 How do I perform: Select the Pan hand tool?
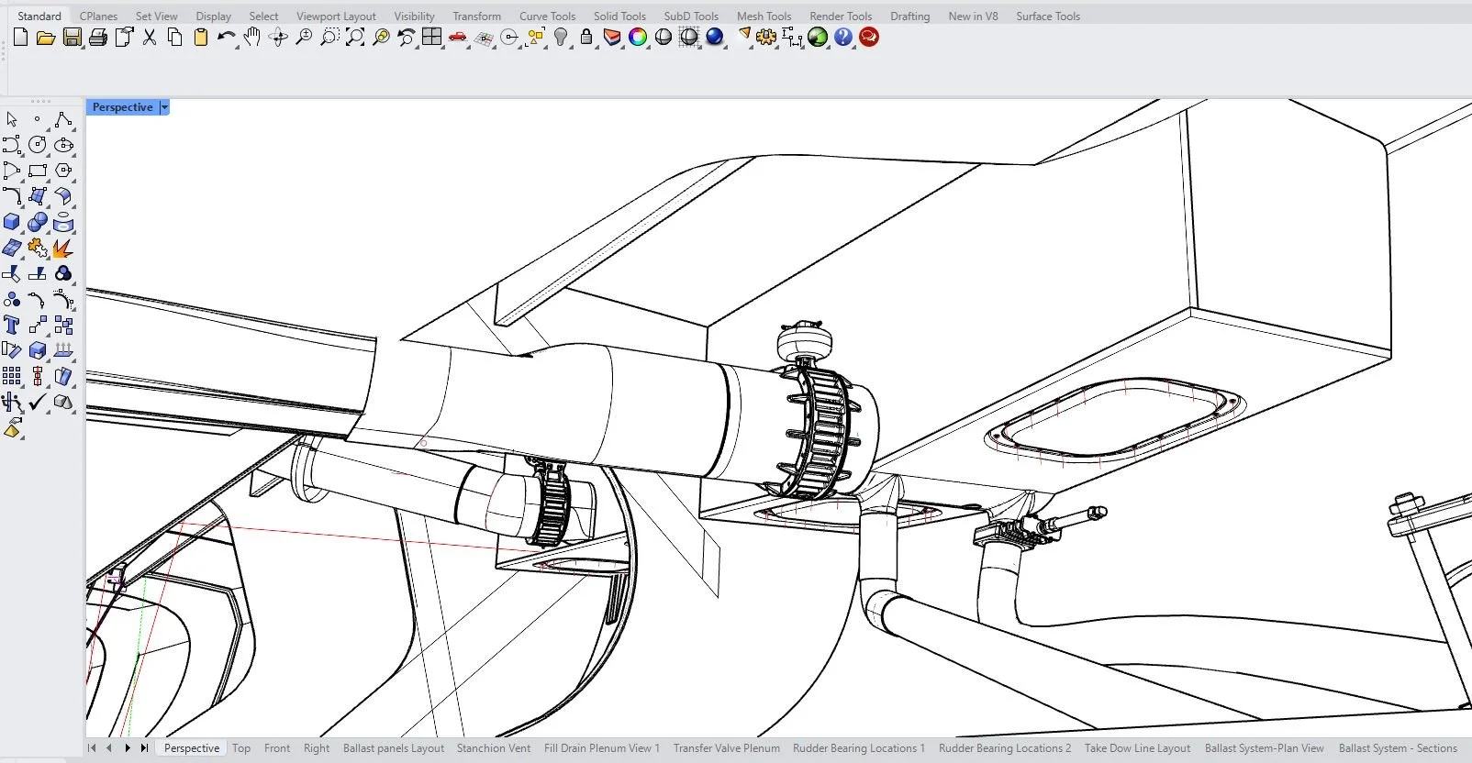click(252, 38)
